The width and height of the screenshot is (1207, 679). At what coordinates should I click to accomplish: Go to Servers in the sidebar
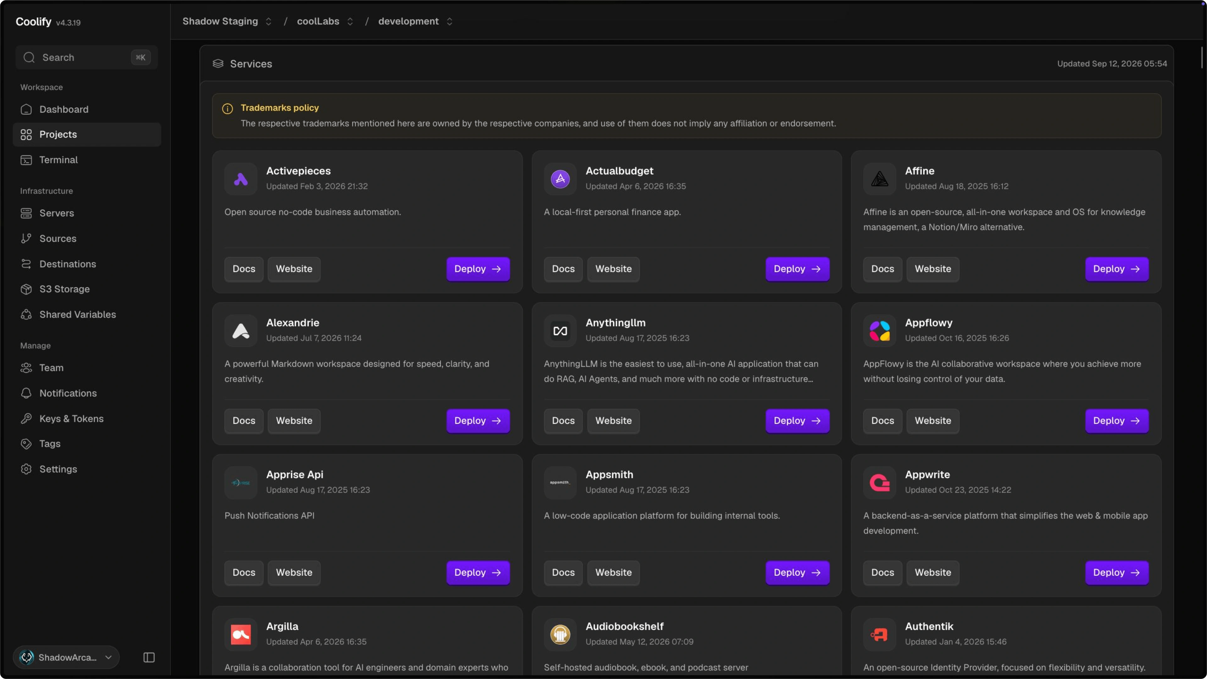pyautogui.click(x=87, y=213)
